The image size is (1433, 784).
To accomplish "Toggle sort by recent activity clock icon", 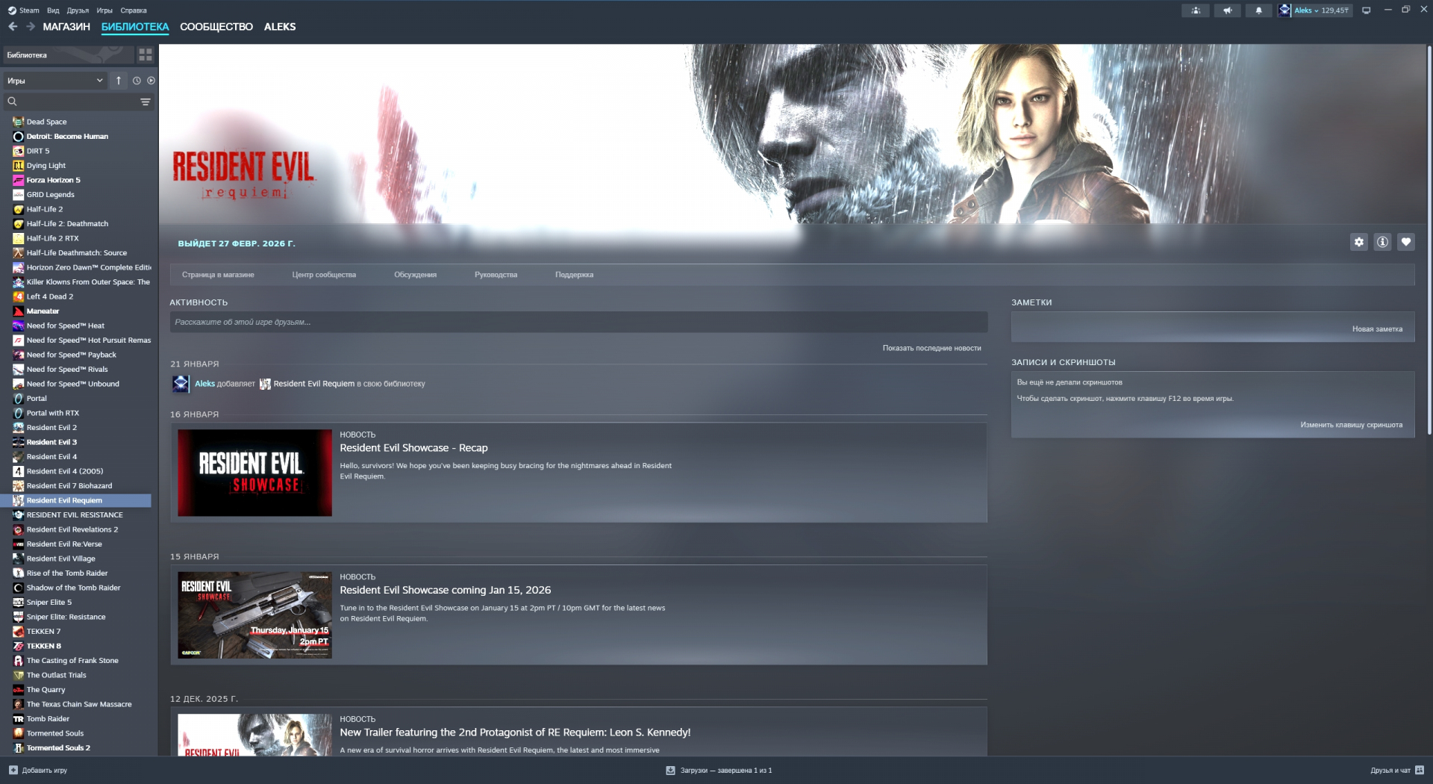I will tap(137, 81).
